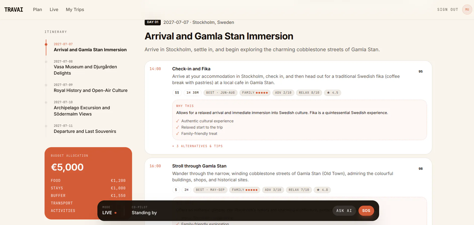Click the BUDGET ALLOCATION heading

pyautogui.click(x=69, y=156)
